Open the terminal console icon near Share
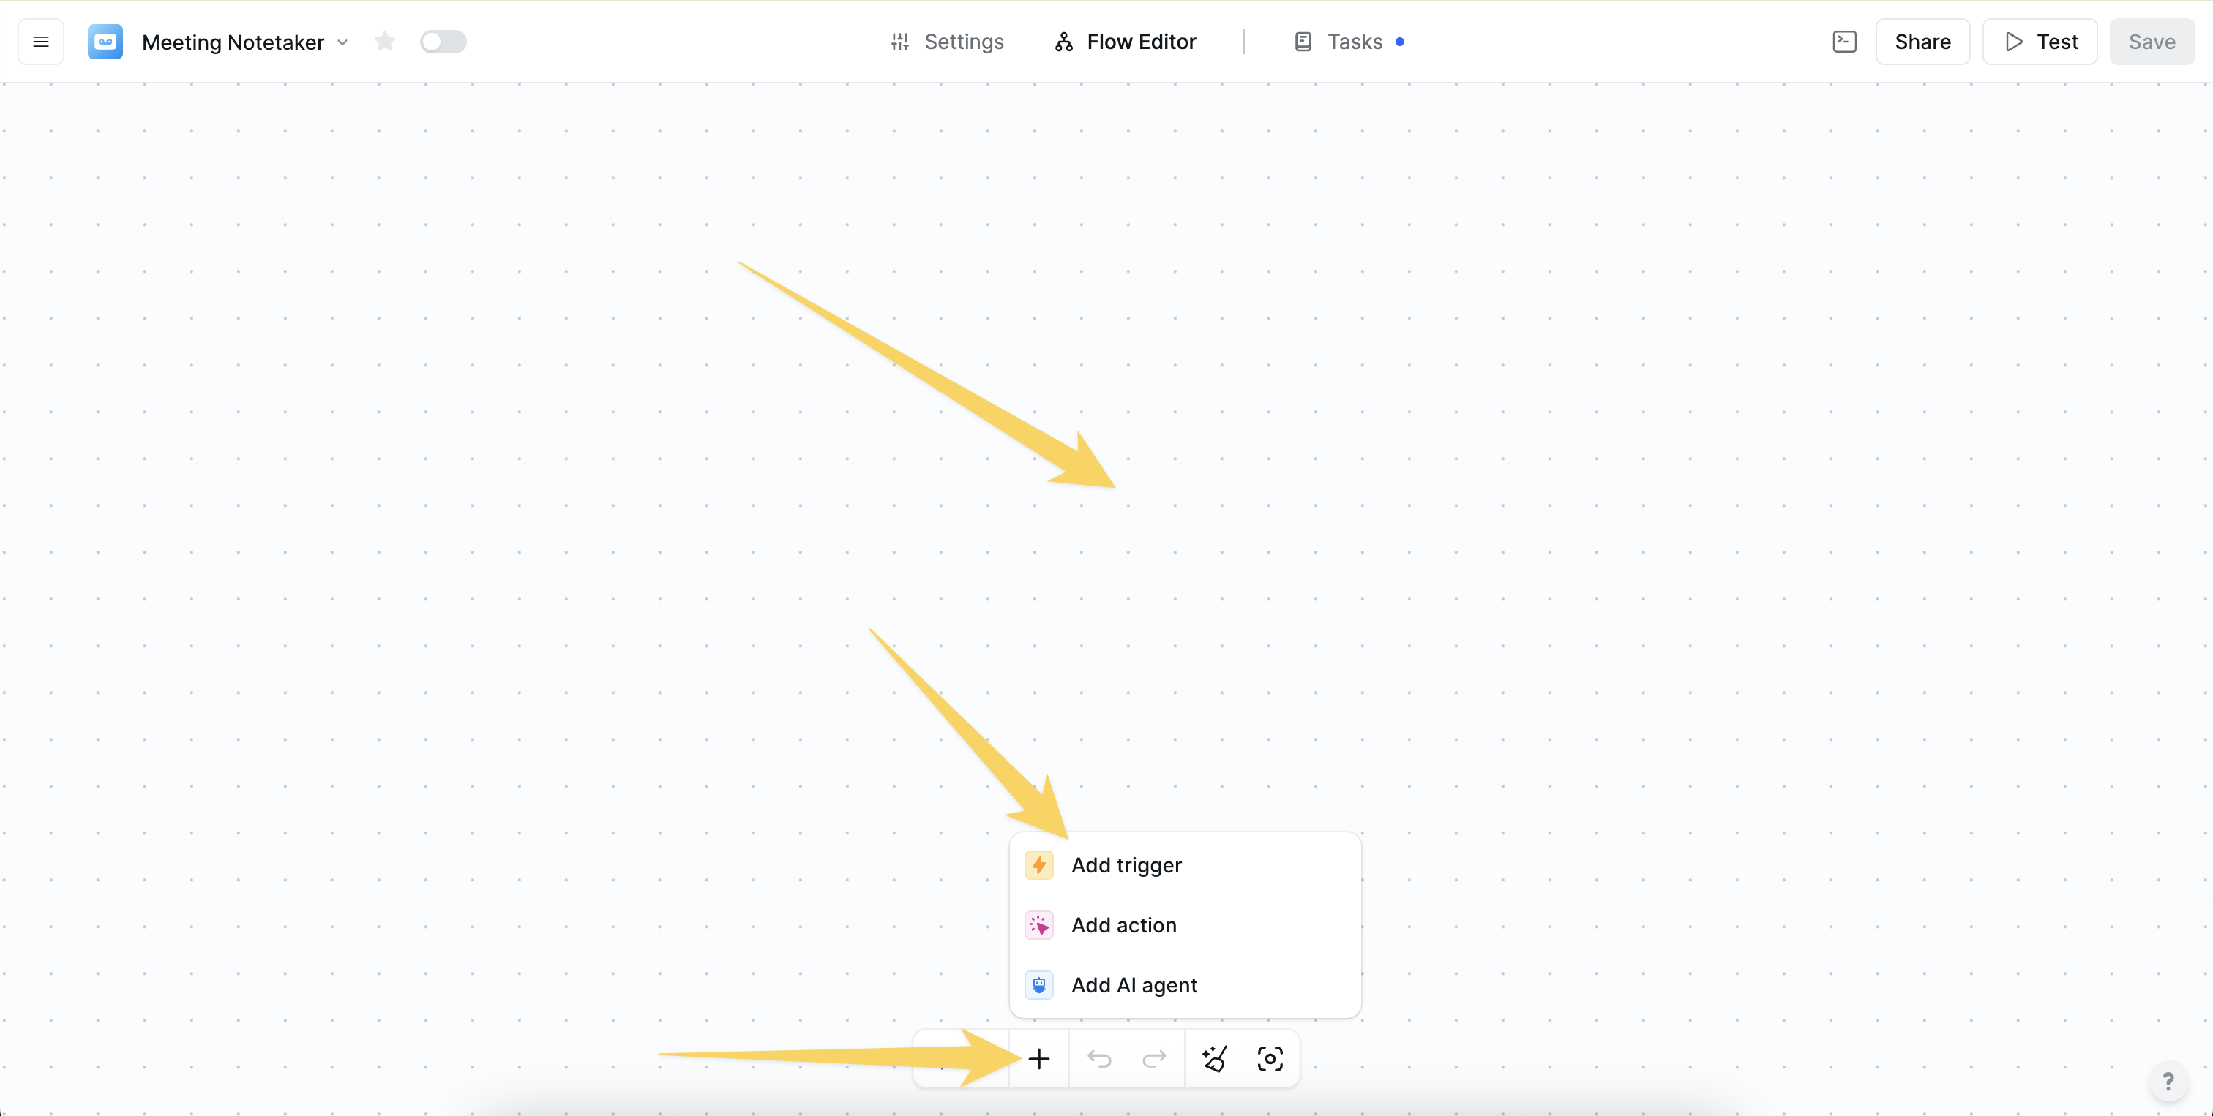The height and width of the screenshot is (1116, 2213). (1844, 41)
